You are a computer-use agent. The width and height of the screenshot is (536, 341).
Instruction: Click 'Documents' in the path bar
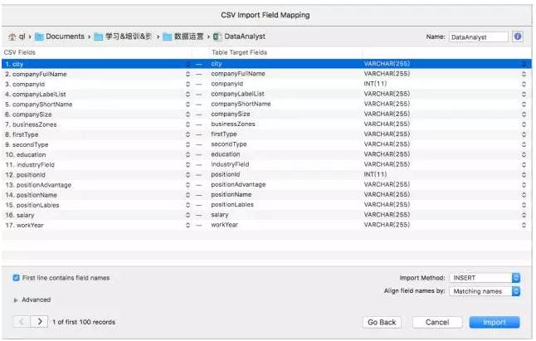(x=65, y=37)
